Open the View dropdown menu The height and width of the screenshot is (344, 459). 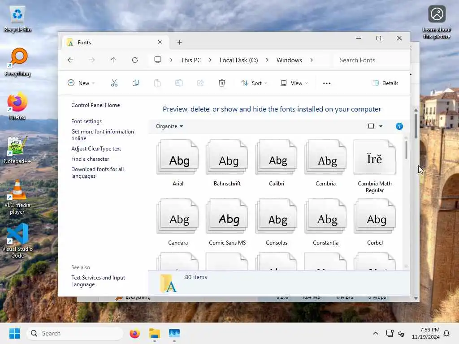(x=294, y=83)
